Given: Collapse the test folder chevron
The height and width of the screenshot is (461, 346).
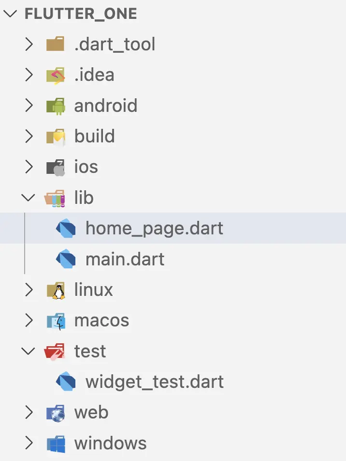Looking at the screenshot, I should (x=29, y=352).
